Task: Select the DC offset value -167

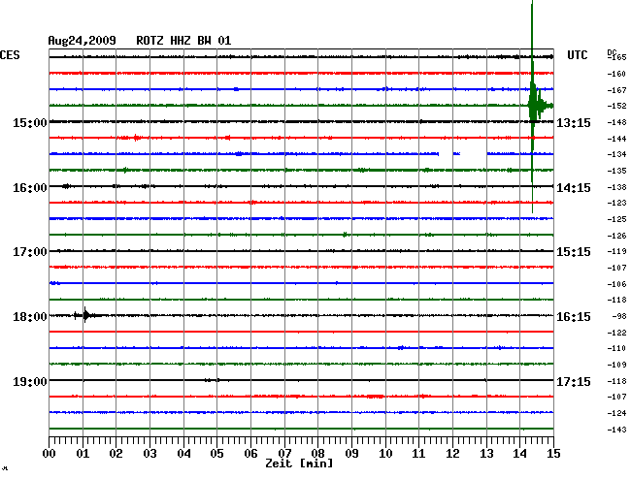Action: click(x=616, y=89)
